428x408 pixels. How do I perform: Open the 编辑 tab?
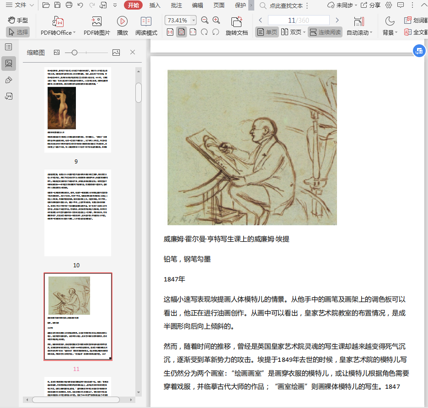tap(198, 5)
